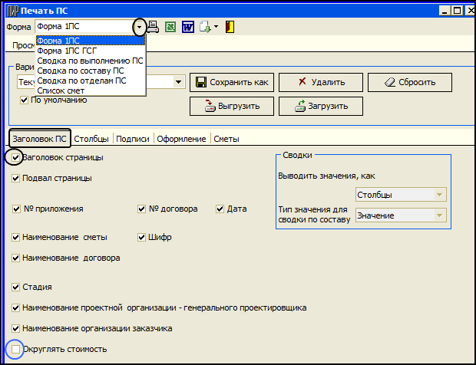Open the arrow next to document export icon

(217, 27)
